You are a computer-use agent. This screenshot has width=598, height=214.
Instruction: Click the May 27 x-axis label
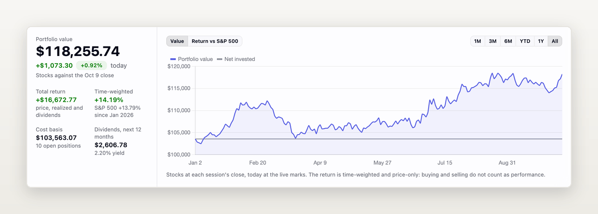[x=382, y=163]
